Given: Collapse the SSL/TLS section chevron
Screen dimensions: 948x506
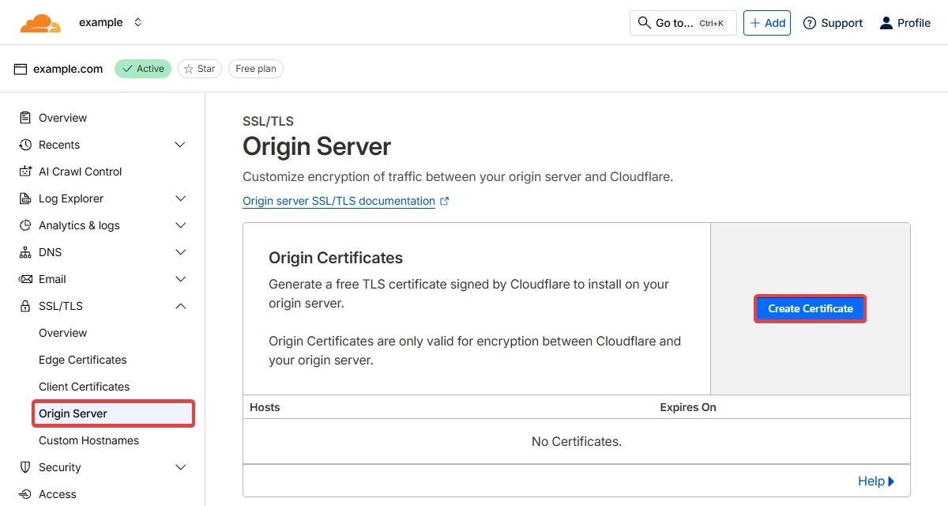Looking at the screenshot, I should [180, 306].
